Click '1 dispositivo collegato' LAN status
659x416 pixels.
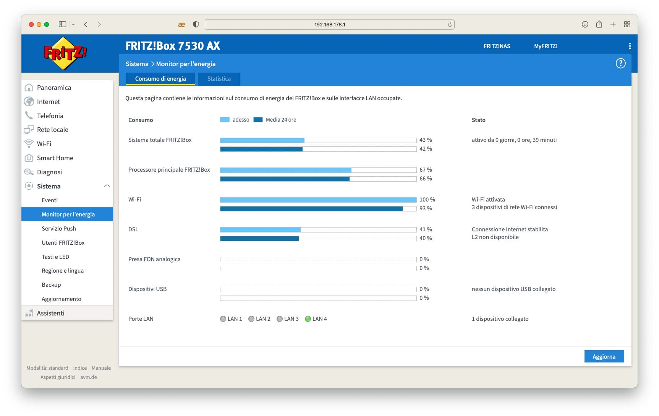[500, 319]
